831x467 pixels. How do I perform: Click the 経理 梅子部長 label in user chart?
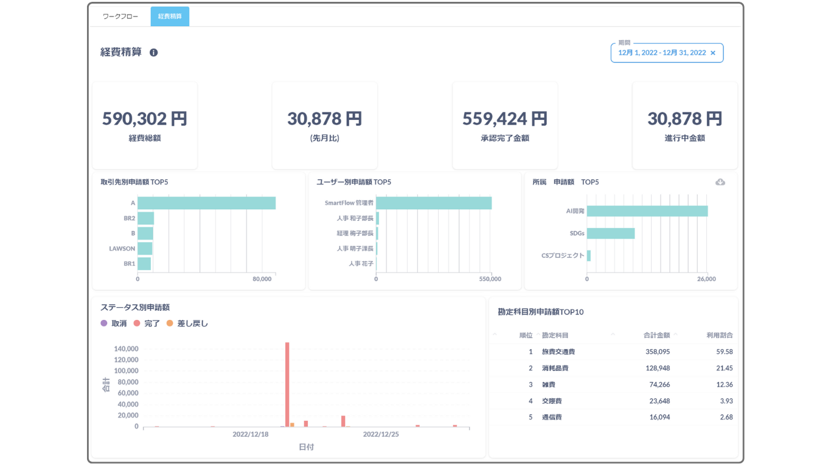[x=355, y=233]
